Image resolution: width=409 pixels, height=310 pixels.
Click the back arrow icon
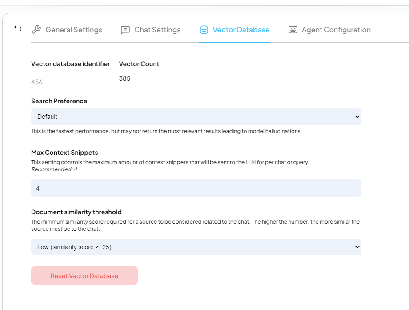pos(18,28)
